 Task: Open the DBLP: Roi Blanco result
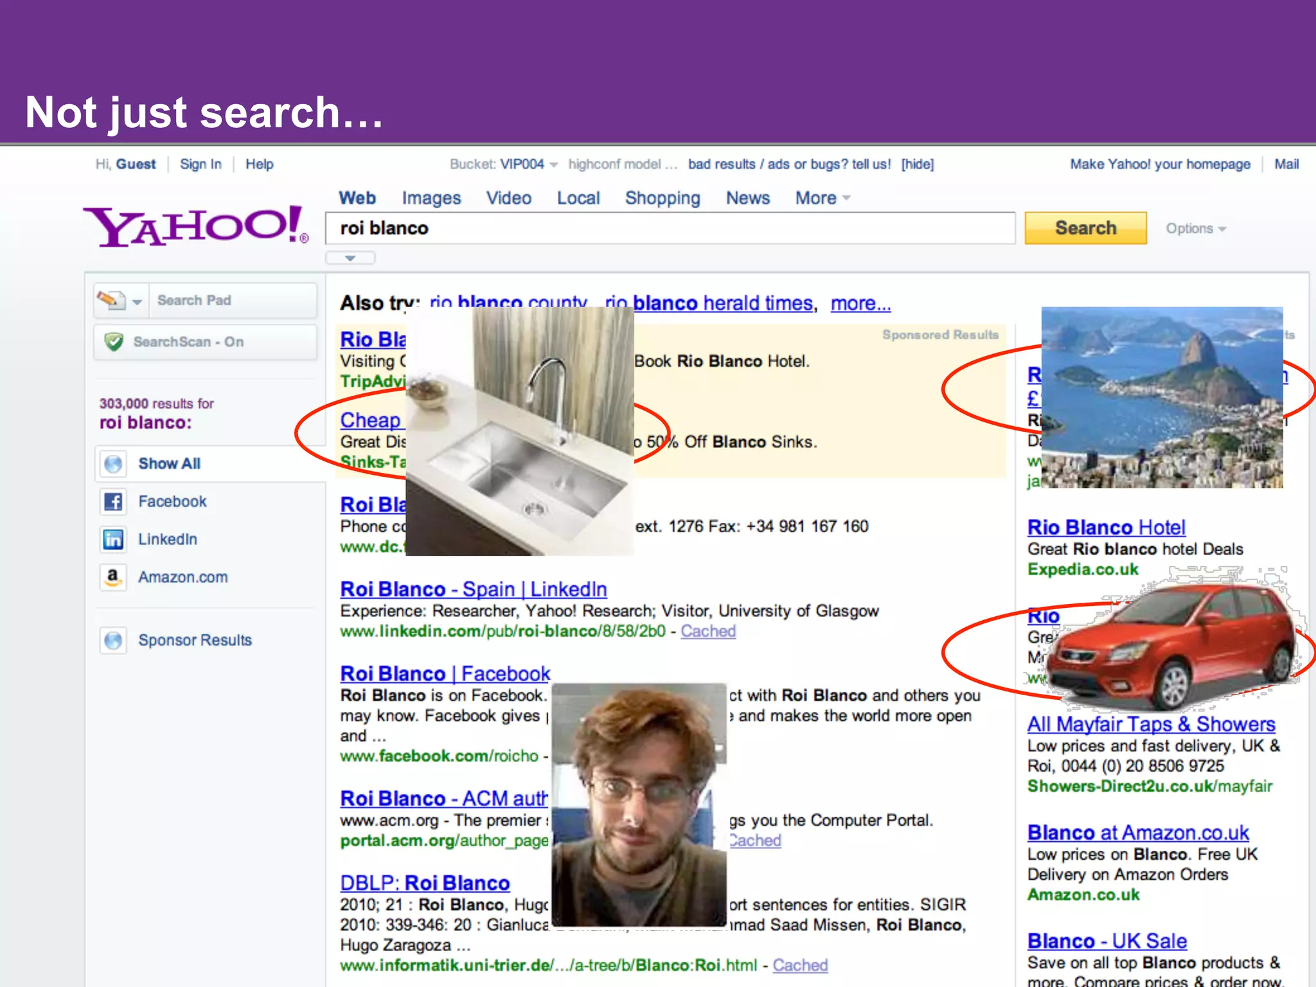point(425,884)
